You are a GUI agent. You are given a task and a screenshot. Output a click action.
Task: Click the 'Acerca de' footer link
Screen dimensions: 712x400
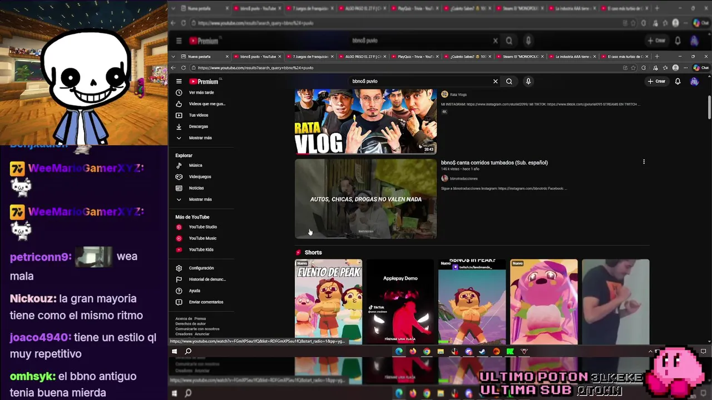pyautogui.click(x=183, y=319)
